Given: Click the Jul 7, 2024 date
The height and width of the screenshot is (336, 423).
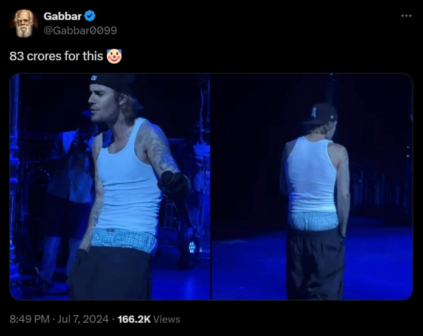Looking at the screenshot, I should point(83,319).
